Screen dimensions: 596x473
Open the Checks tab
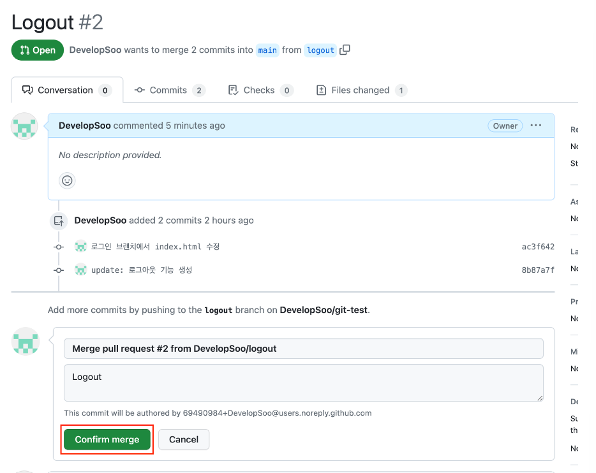pos(261,90)
